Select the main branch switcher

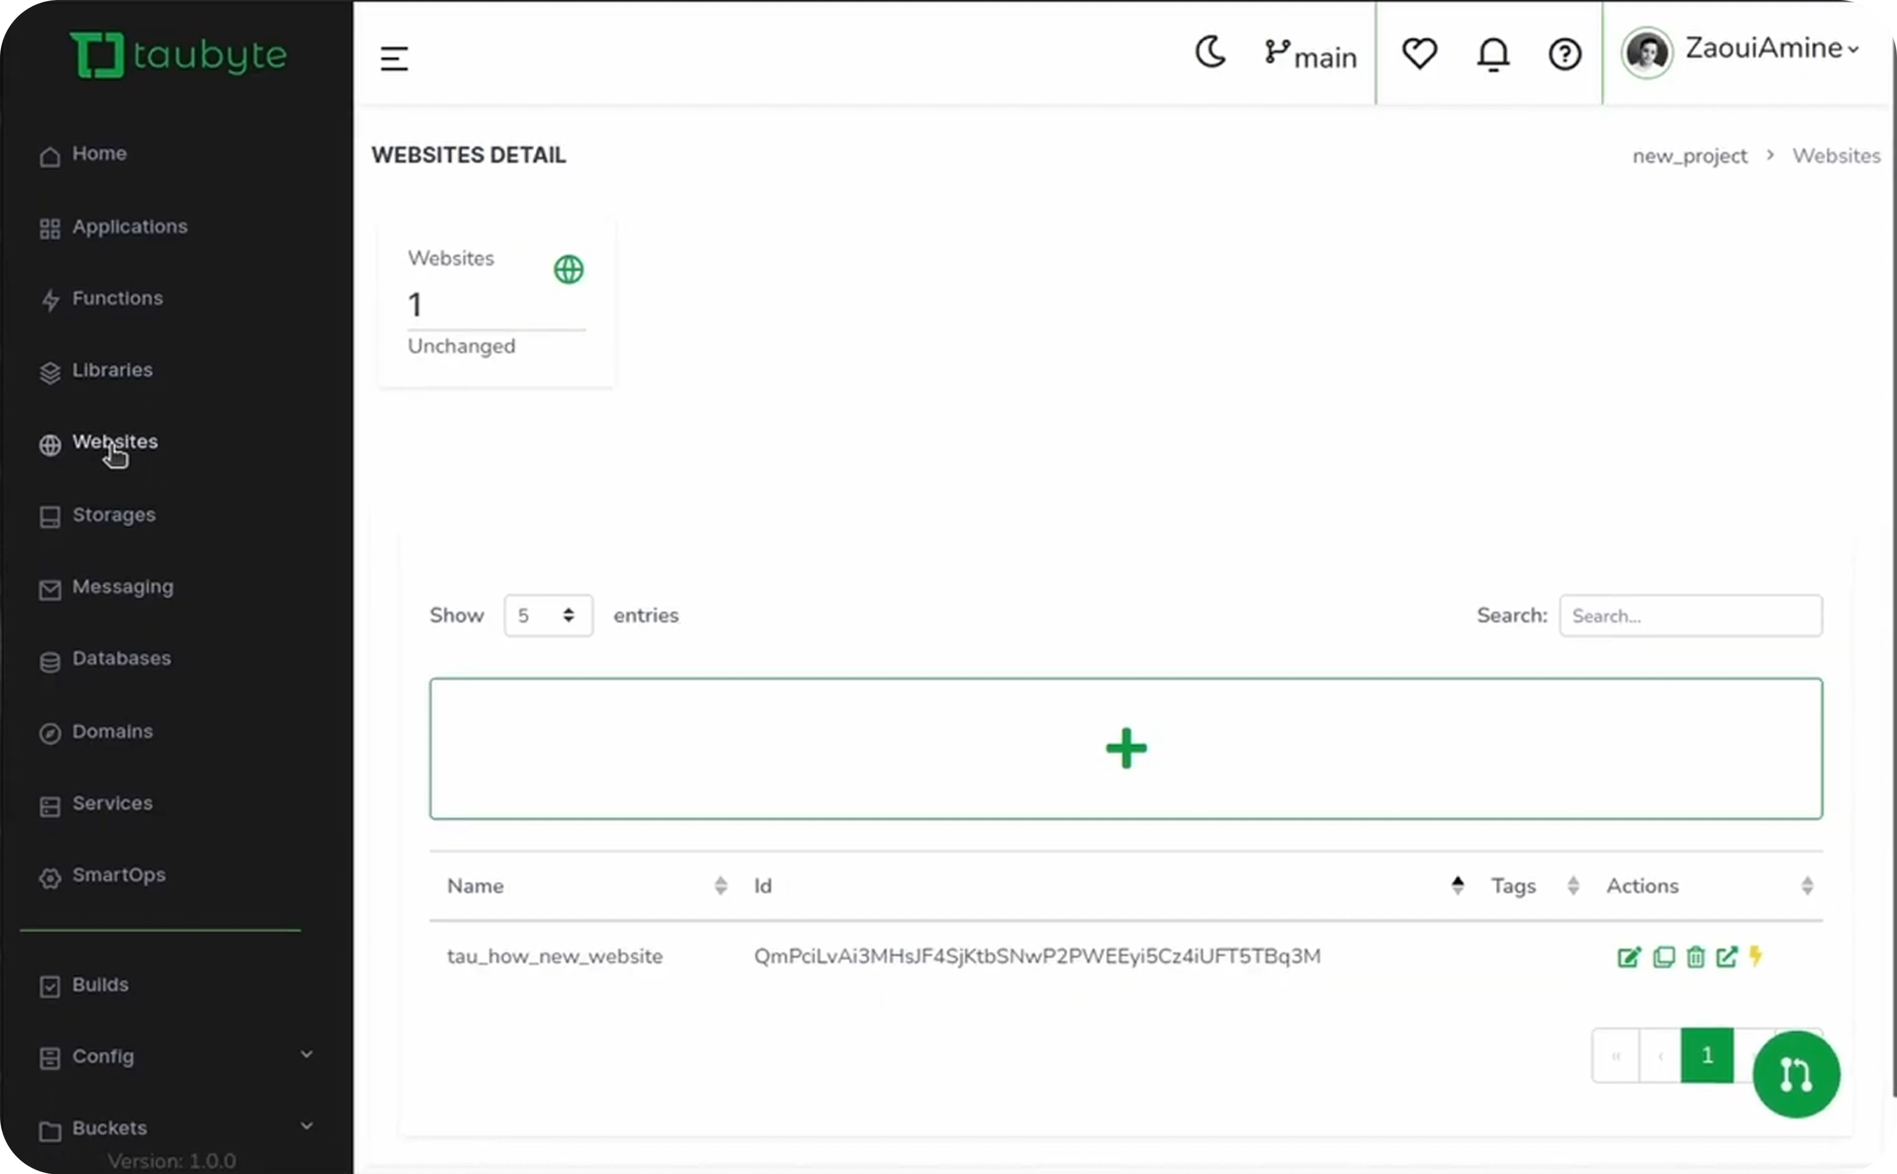[x=1310, y=54]
